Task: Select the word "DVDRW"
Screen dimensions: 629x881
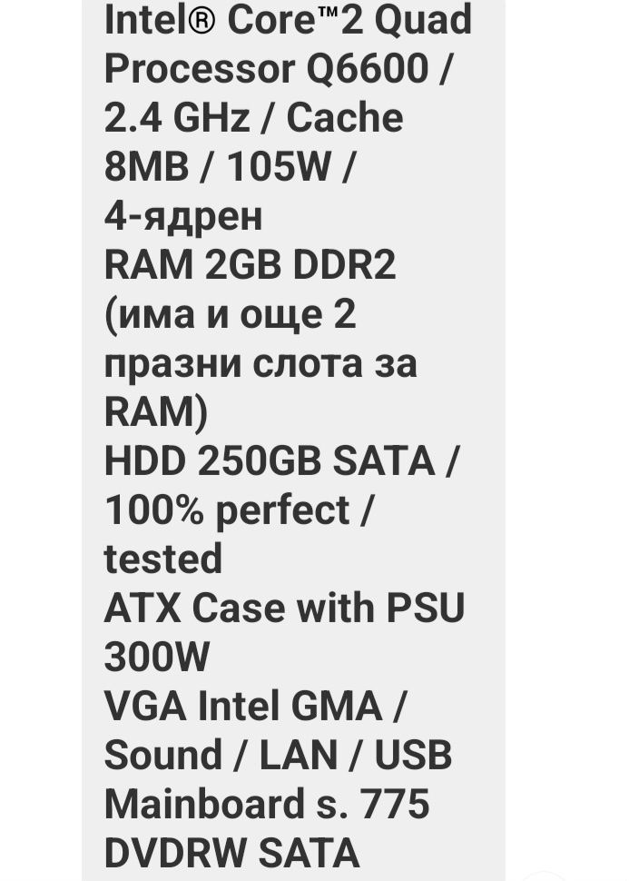Action: click(x=175, y=853)
